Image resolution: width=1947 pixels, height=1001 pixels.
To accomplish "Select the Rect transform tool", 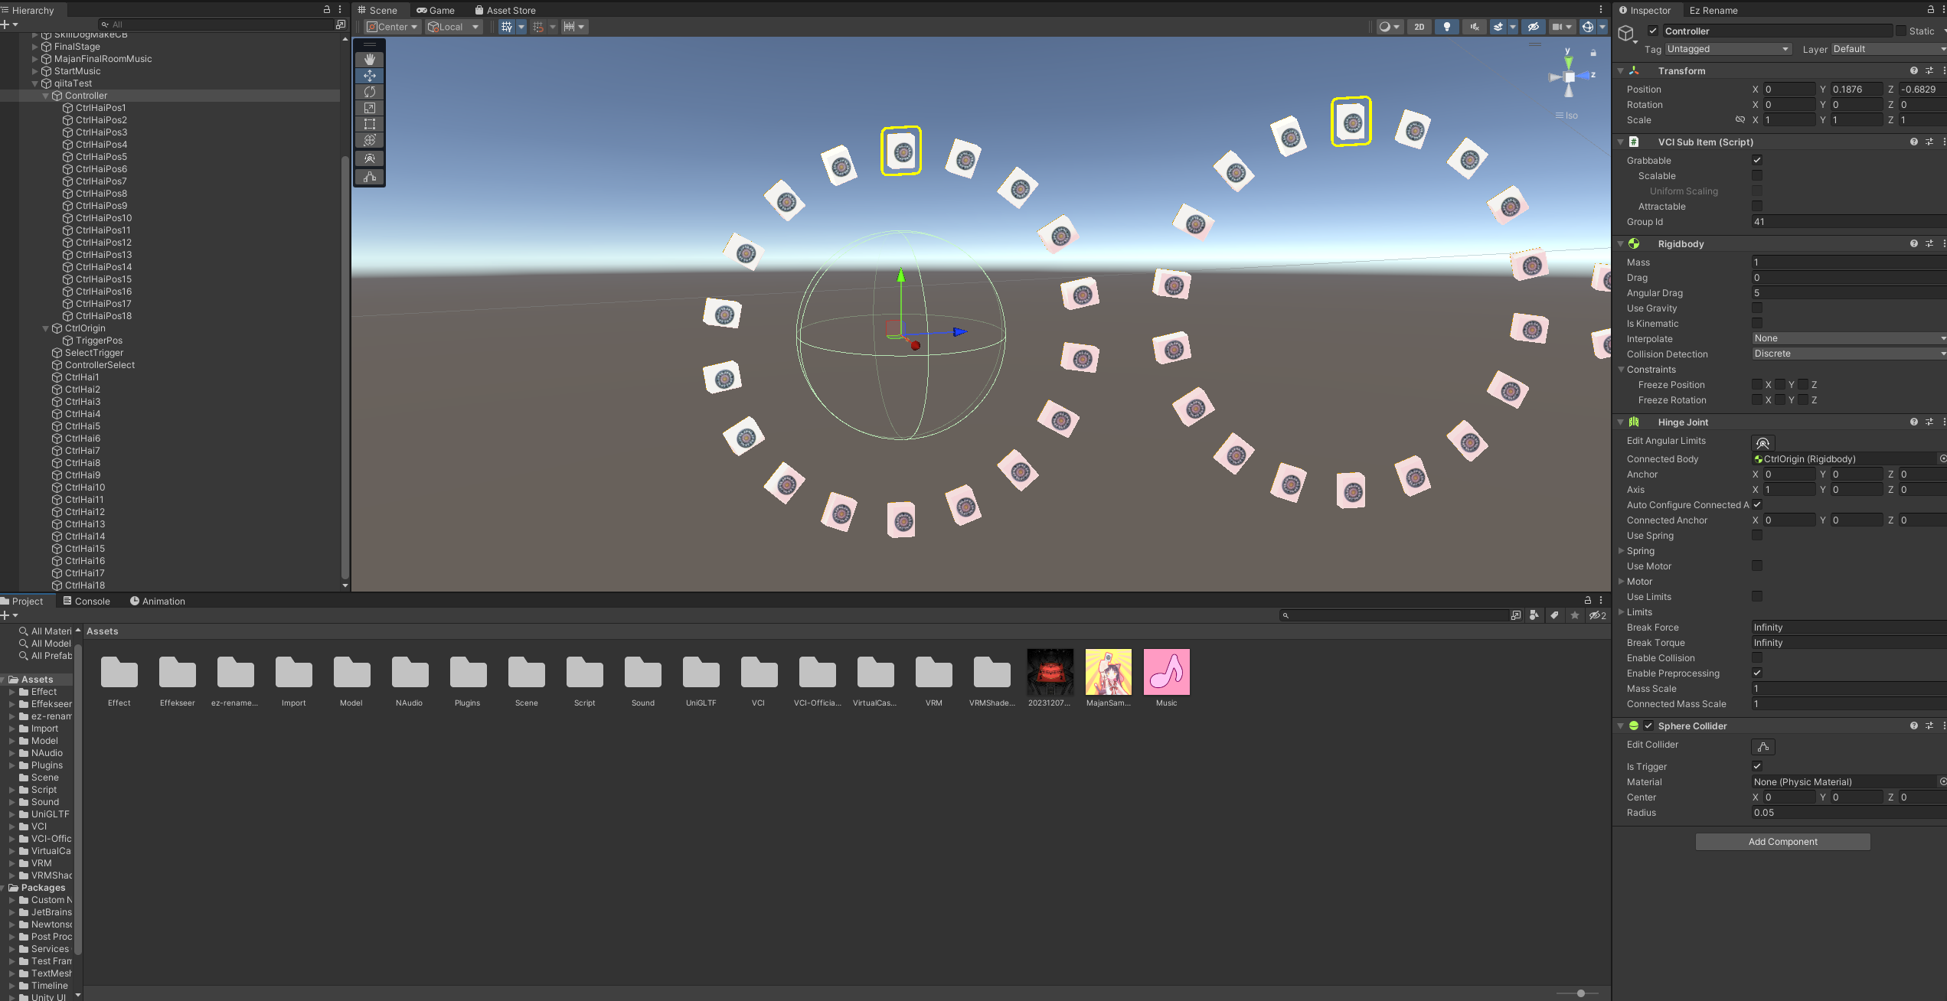I will click(x=370, y=124).
